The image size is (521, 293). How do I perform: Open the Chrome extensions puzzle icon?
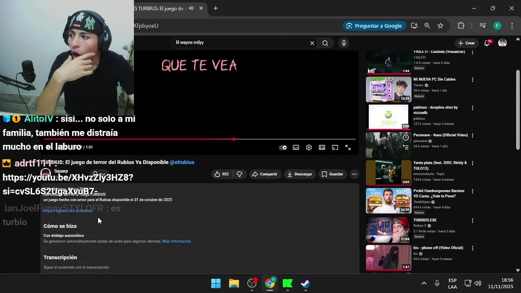click(x=461, y=26)
